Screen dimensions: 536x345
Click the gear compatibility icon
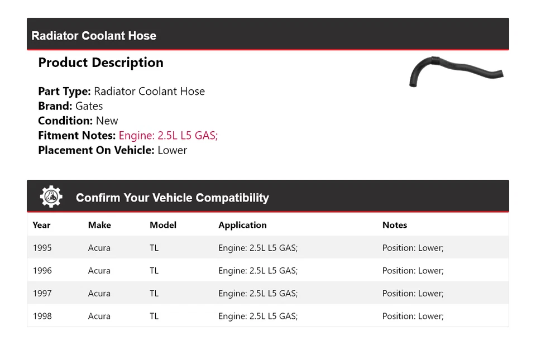tap(51, 197)
